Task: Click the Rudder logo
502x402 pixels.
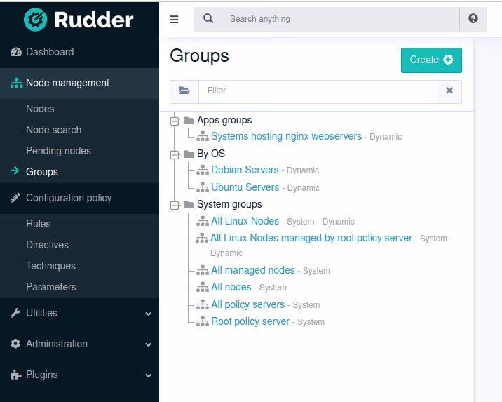Action: 79,20
